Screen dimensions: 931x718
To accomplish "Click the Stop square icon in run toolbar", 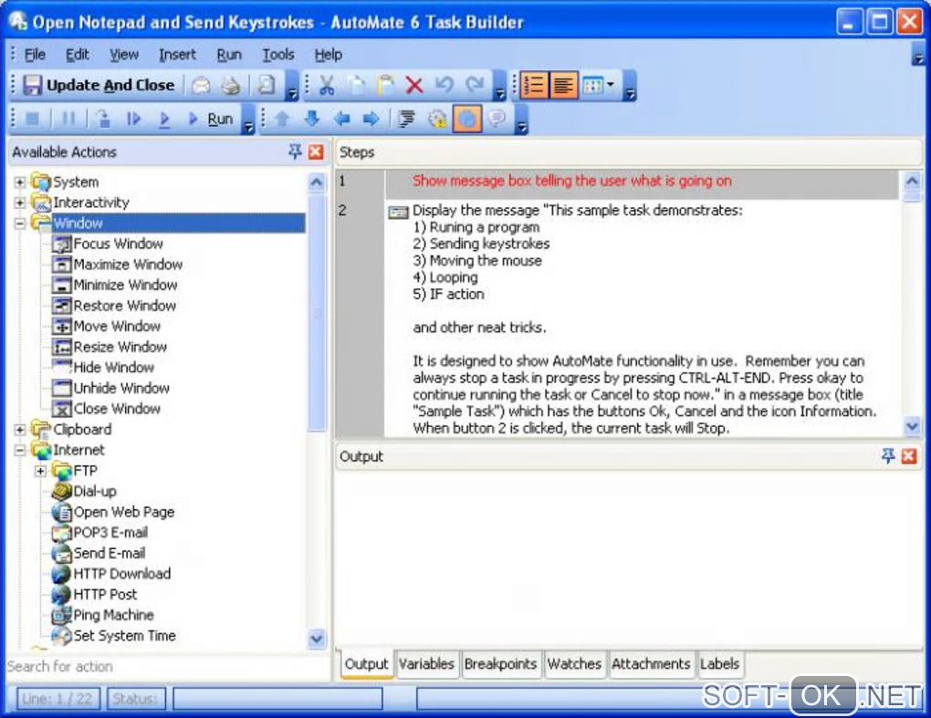I will (32, 120).
